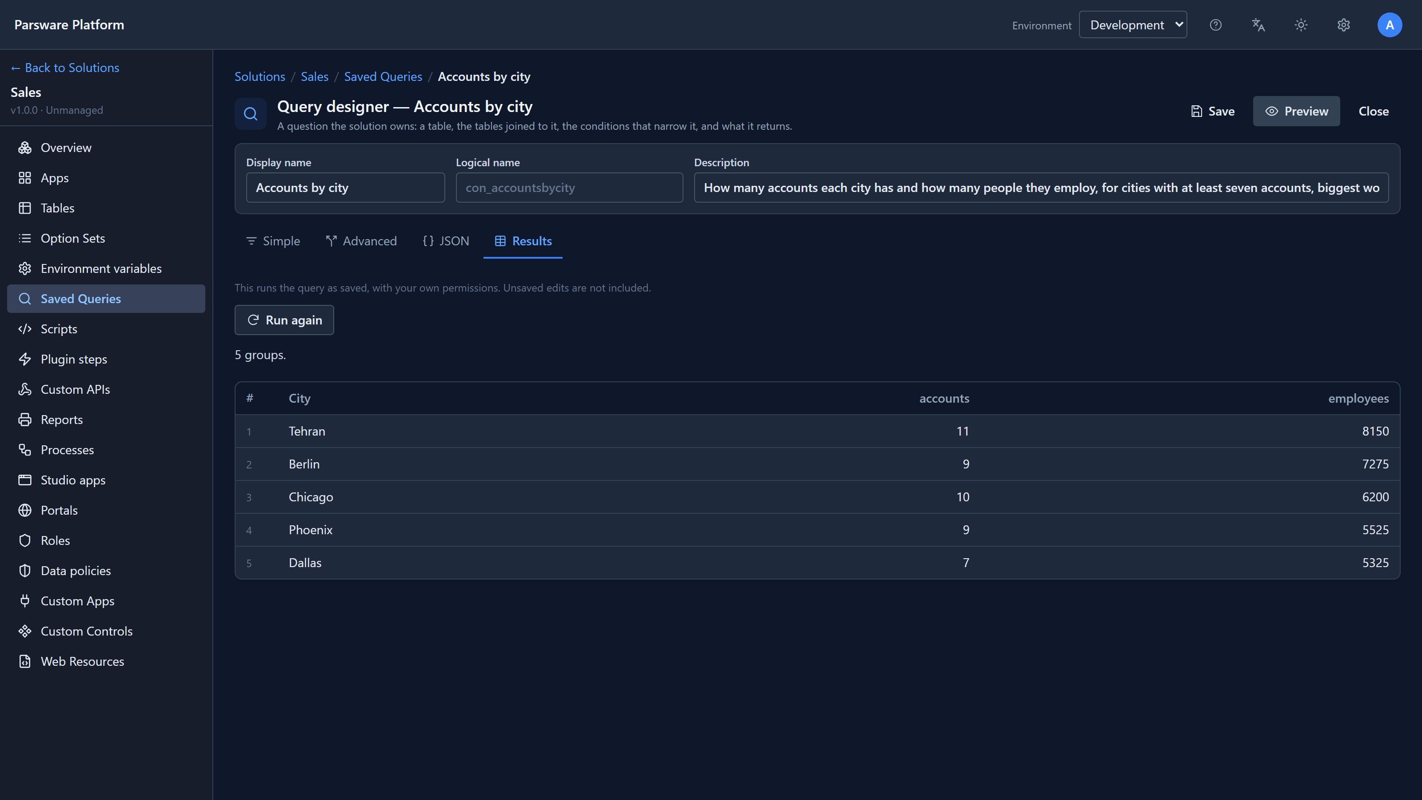
Task: Click the Save button
Action: (1213, 111)
